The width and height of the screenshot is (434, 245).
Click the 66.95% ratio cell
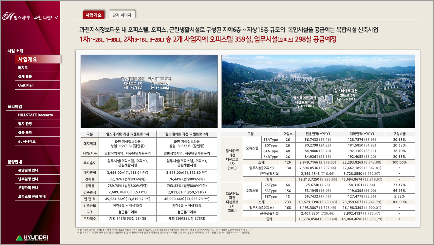point(400,191)
